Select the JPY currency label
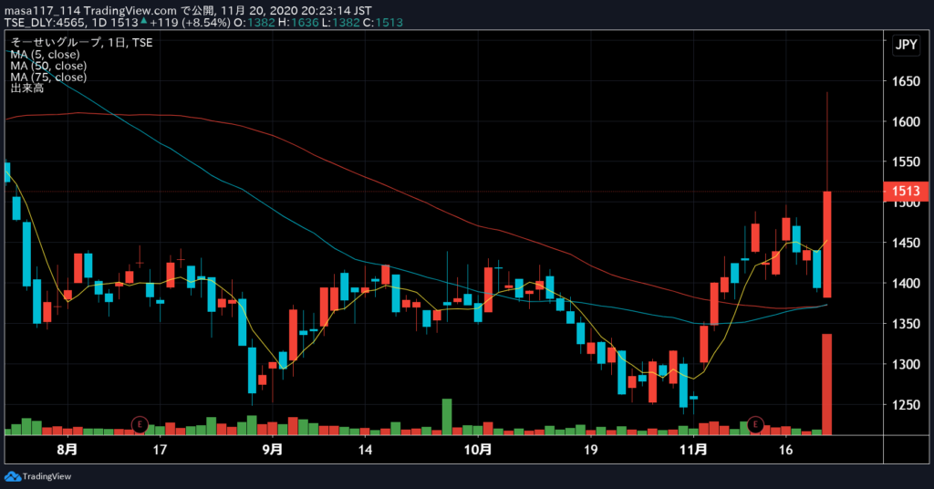This screenshot has height=489, width=934. 906,46
